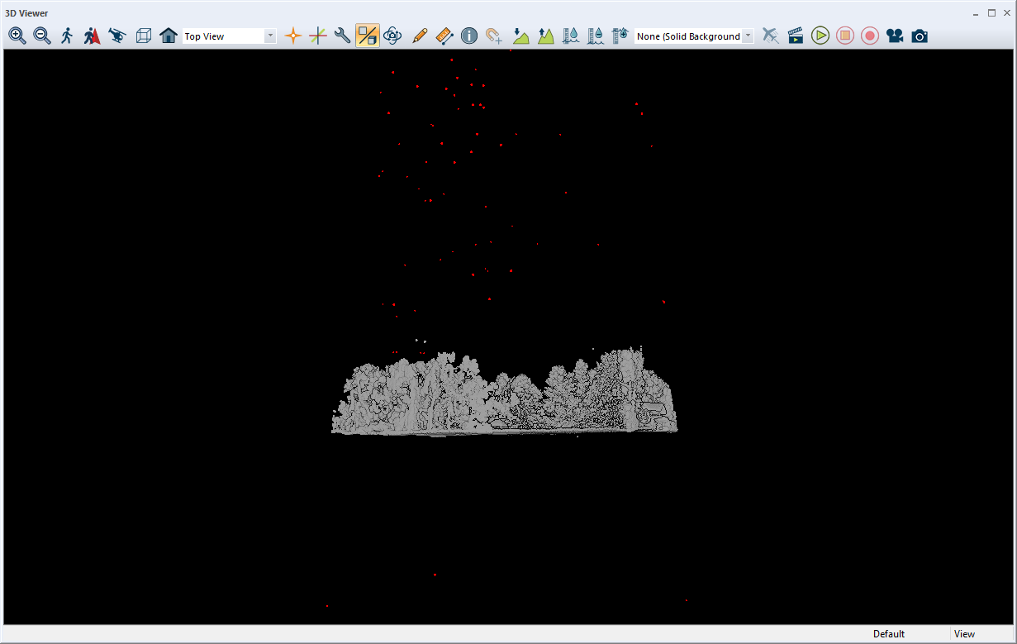Switch to helicopter fly-through mode

(116, 36)
